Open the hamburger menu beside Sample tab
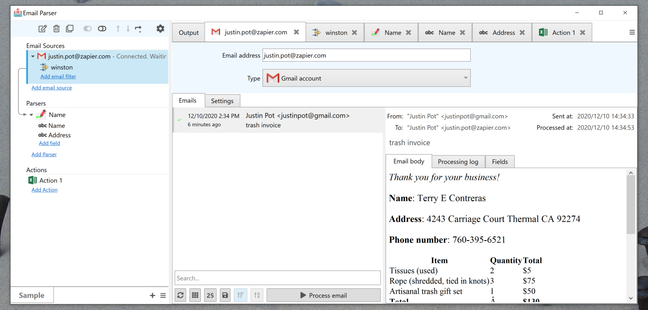 (163, 296)
